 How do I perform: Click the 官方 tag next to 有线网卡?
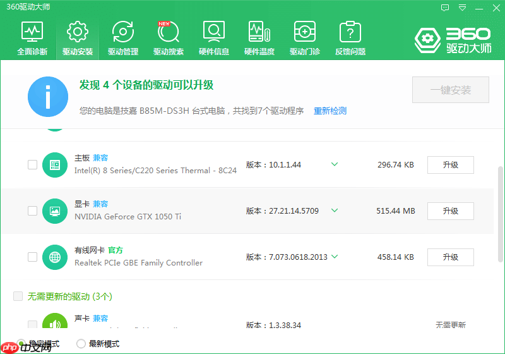pos(116,250)
